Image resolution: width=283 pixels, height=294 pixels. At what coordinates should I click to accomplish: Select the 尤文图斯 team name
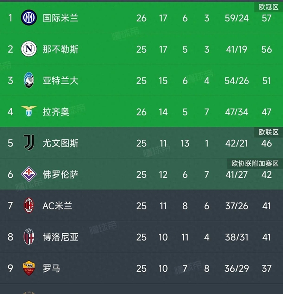60,143
